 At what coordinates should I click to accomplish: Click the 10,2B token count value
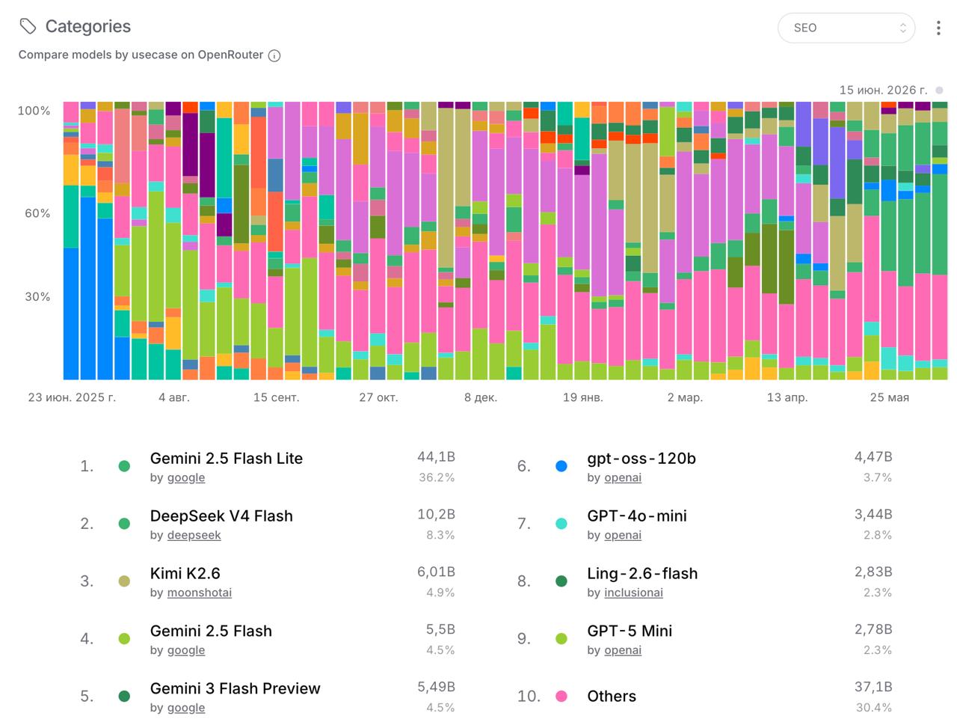436,514
